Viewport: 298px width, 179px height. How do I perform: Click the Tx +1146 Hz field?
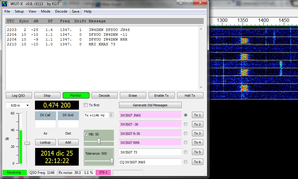coord(97,115)
